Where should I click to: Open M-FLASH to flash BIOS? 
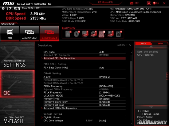17,112
